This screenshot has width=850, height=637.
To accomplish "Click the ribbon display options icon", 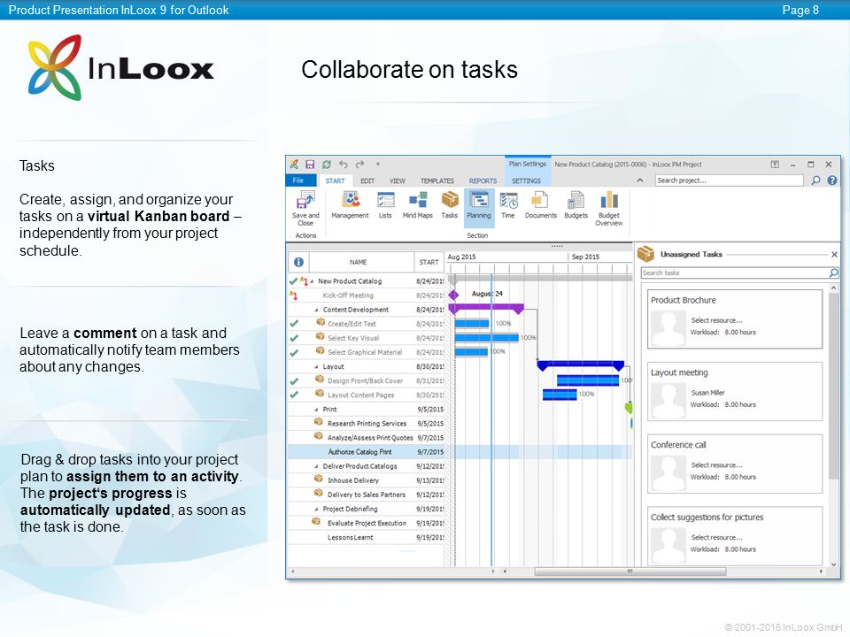I will [x=775, y=165].
